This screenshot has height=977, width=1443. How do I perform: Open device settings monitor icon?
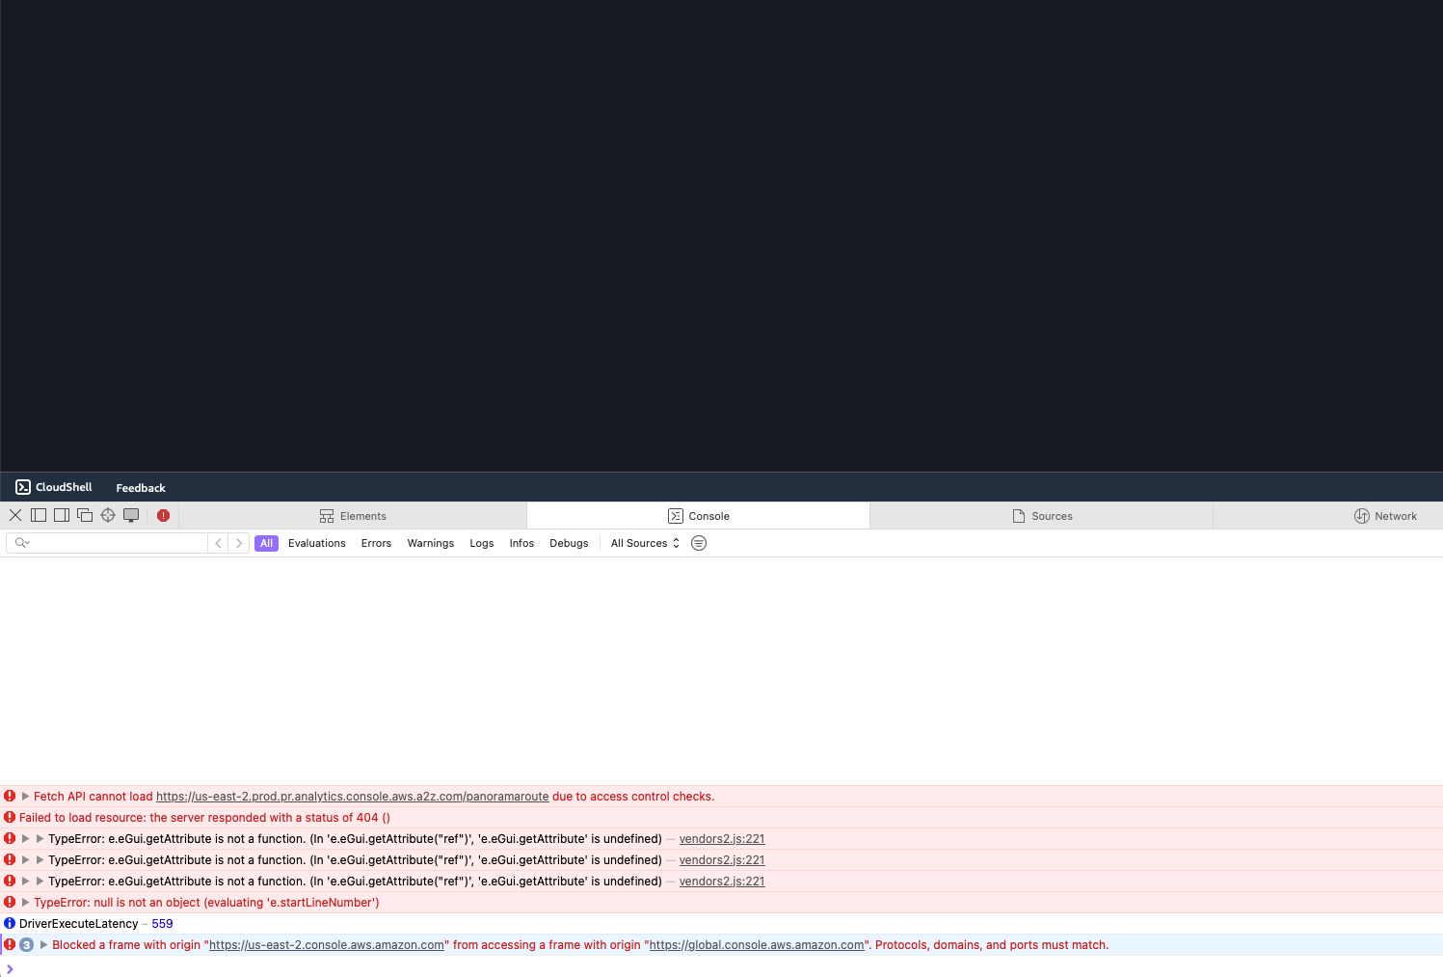click(x=131, y=515)
